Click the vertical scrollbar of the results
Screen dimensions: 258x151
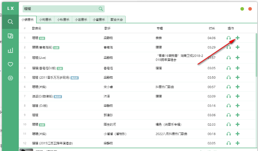point(256,55)
